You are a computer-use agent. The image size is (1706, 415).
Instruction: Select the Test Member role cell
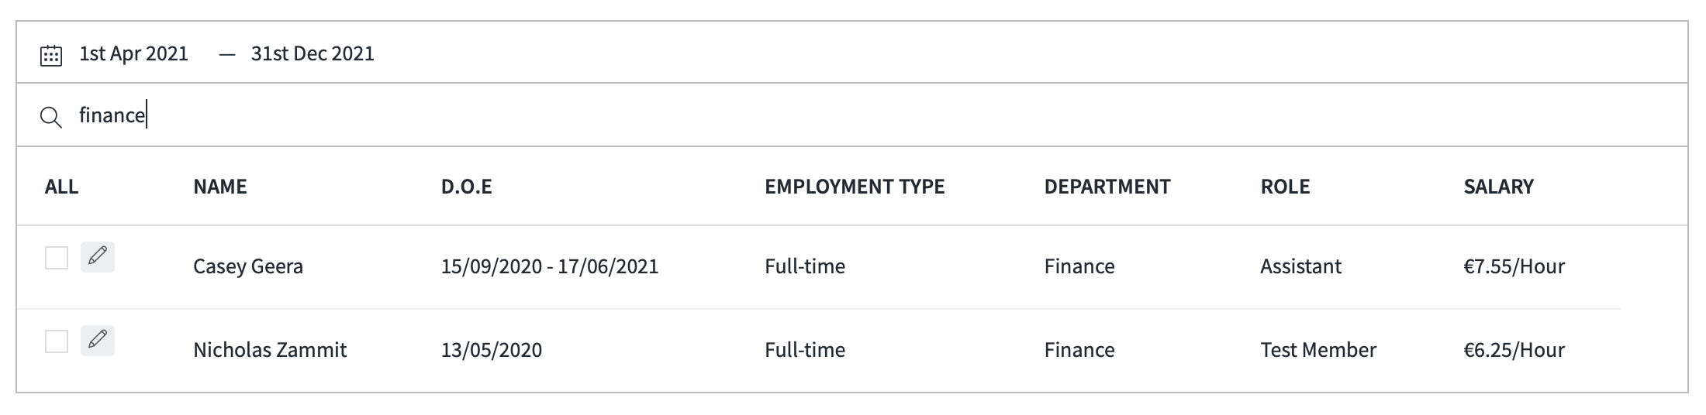point(1318,350)
